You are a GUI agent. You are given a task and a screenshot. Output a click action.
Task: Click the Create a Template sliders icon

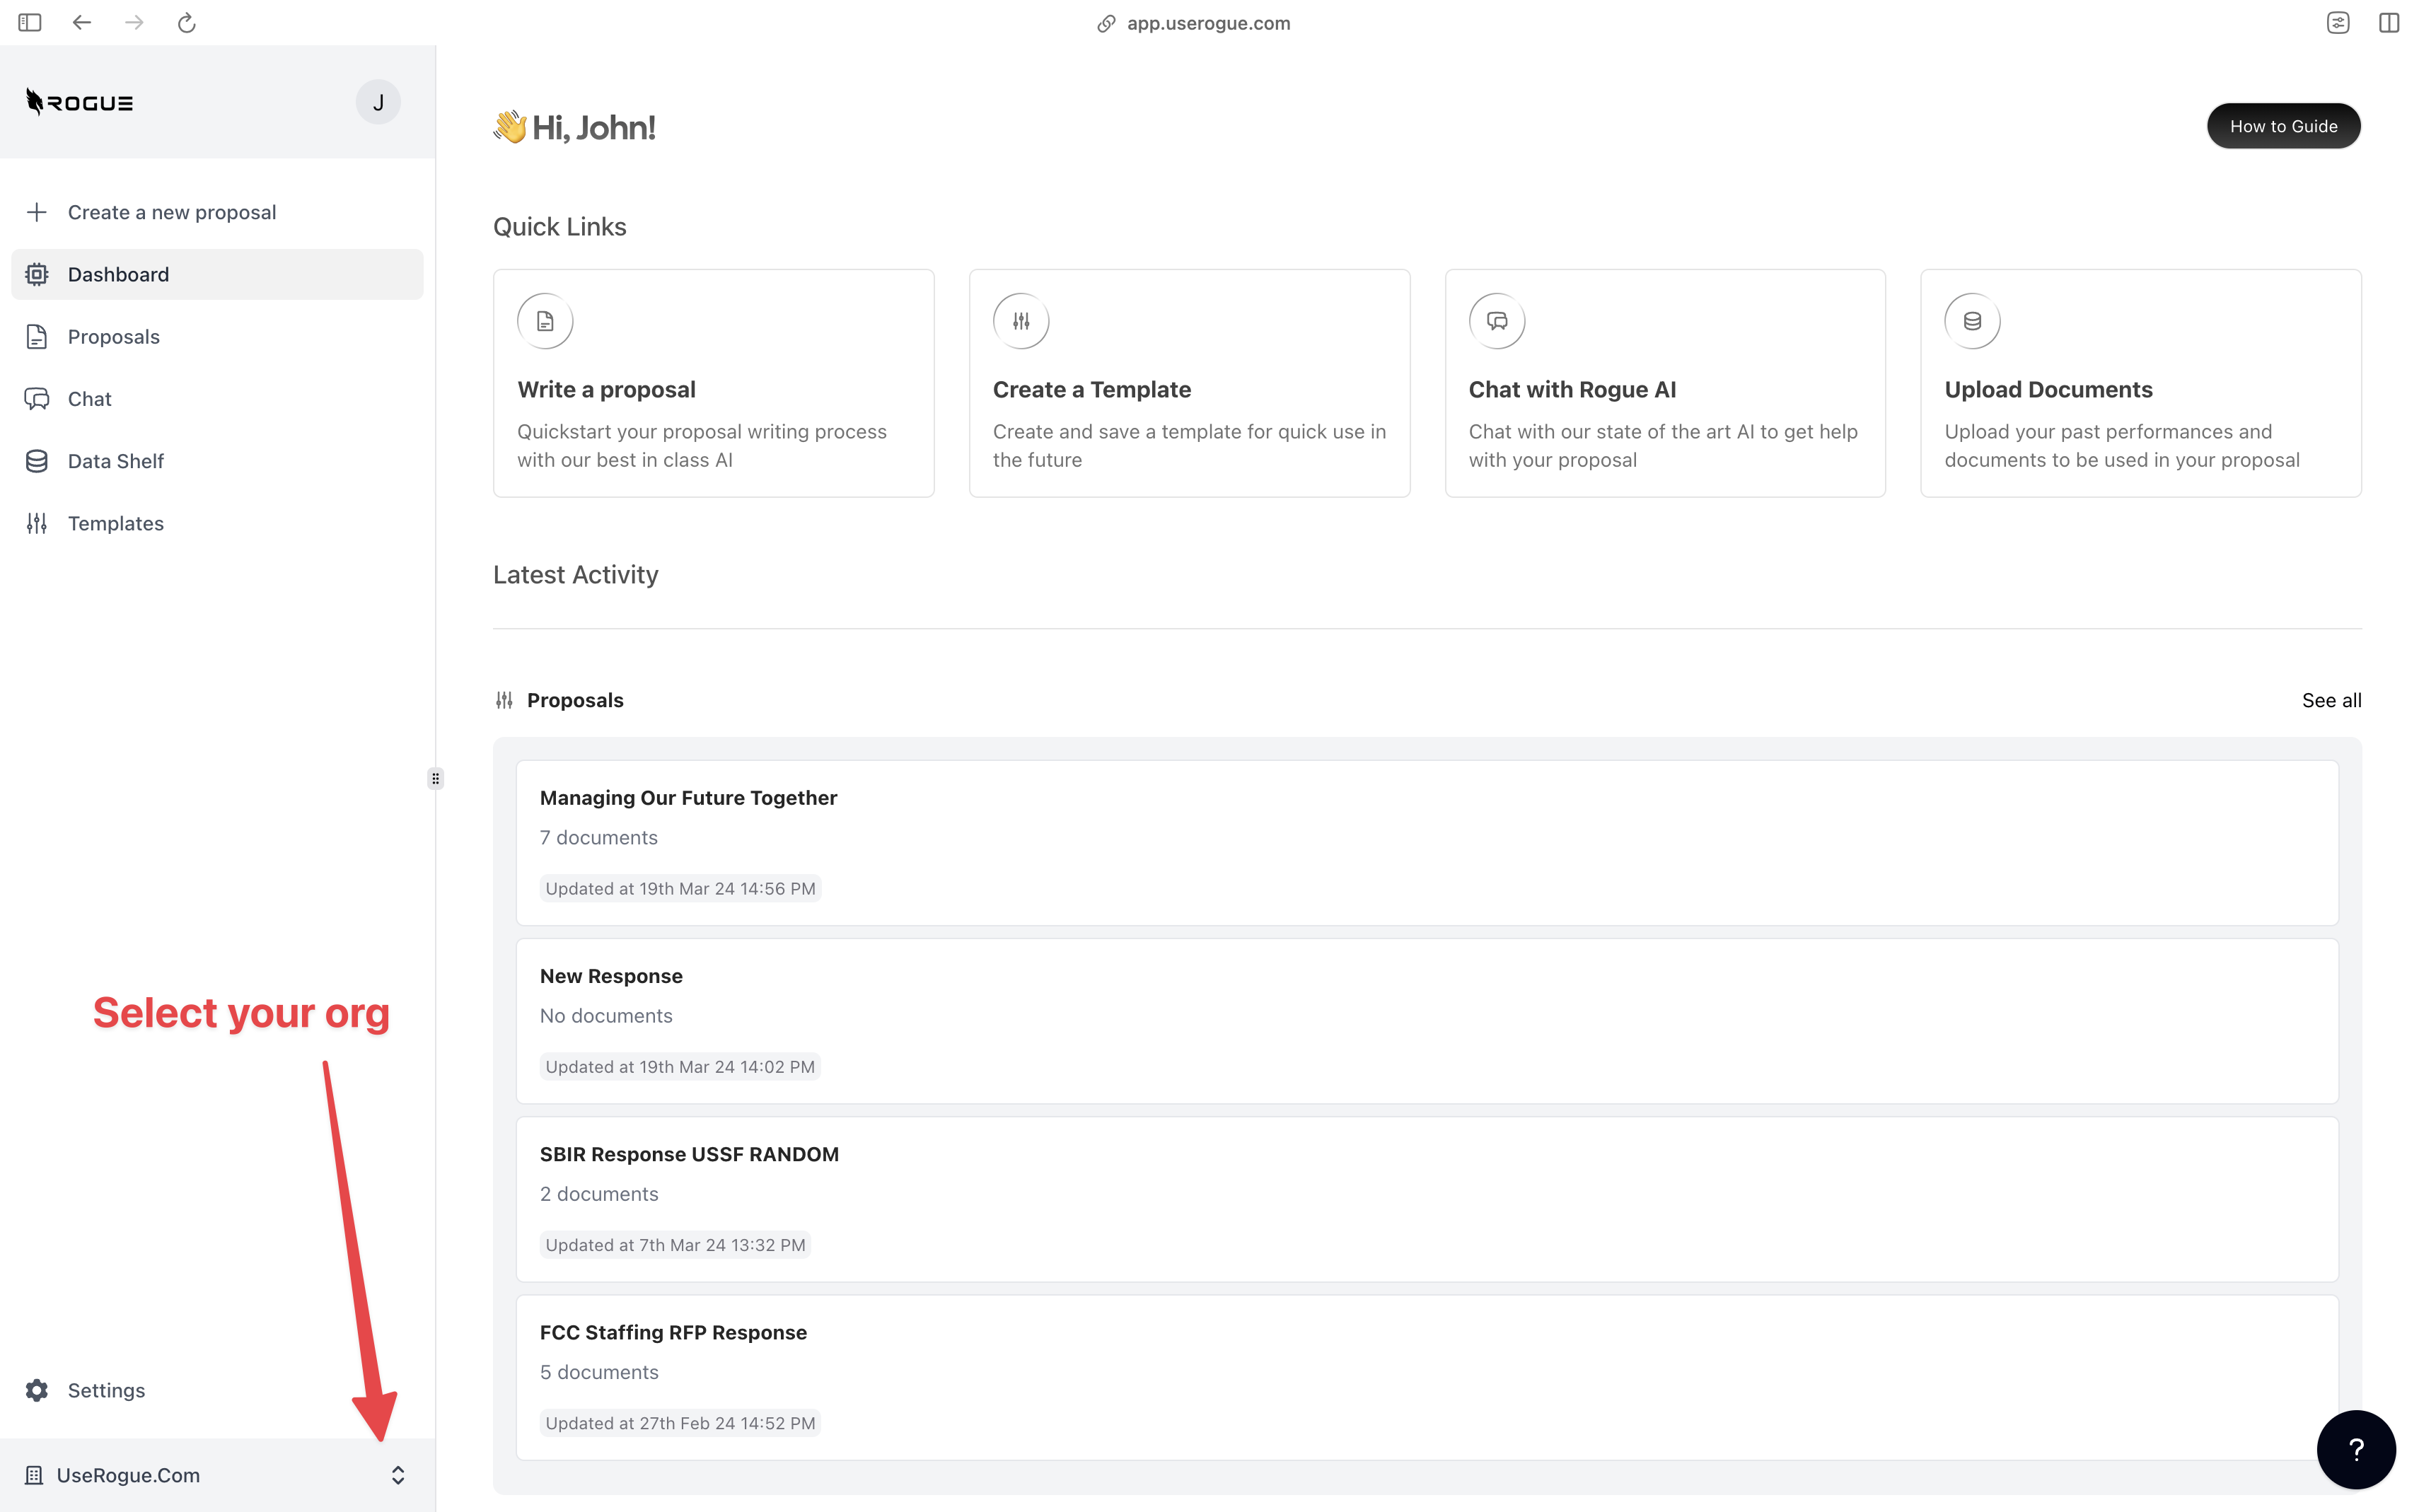click(x=1020, y=321)
